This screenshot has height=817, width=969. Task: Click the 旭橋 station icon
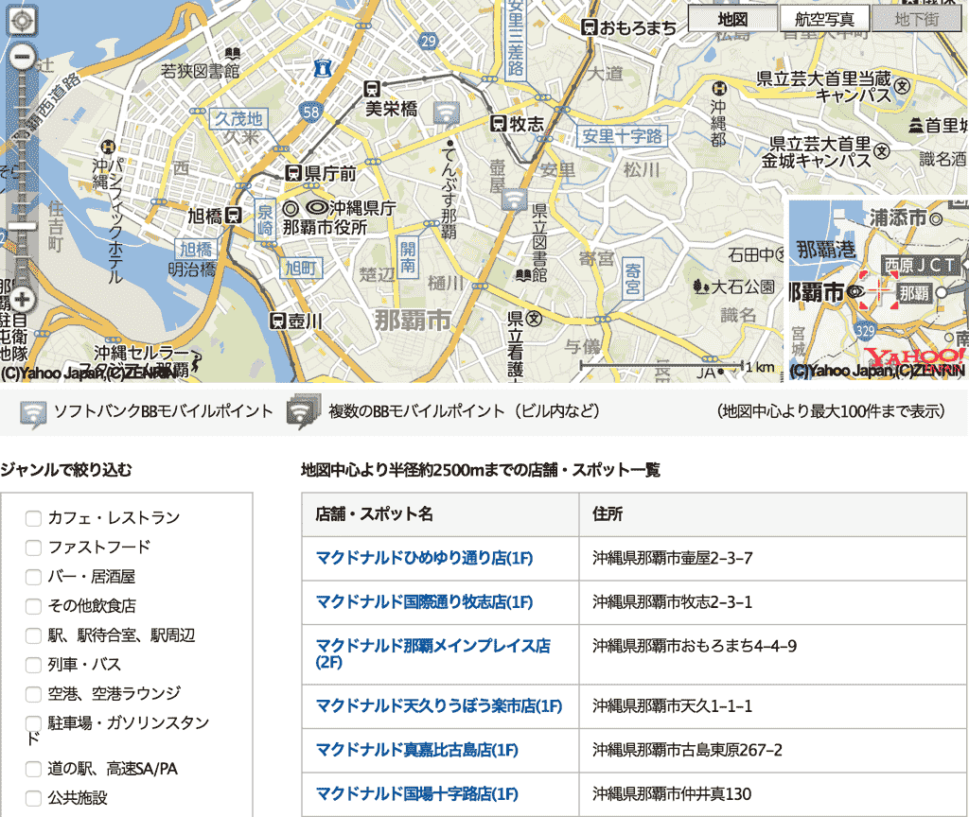(233, 216)
